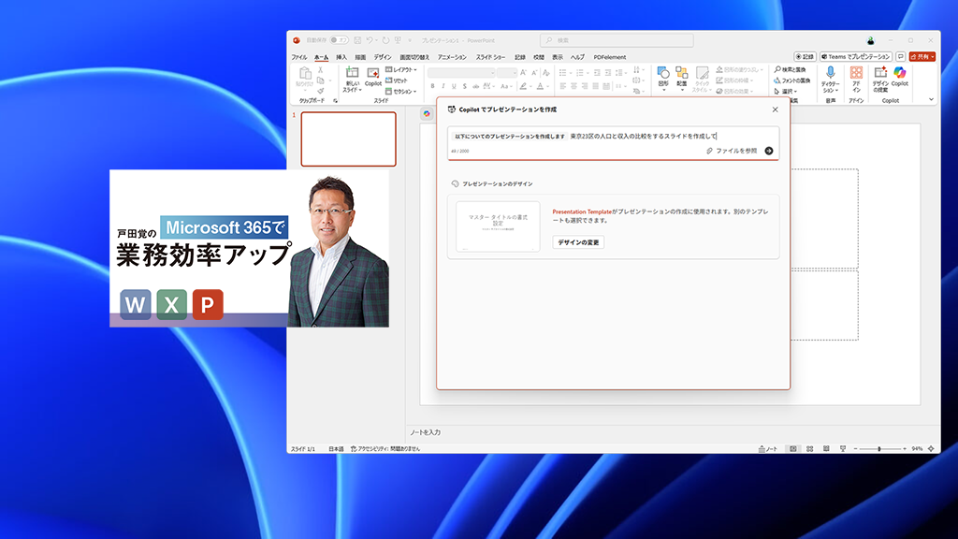Open the font size combo box
This screenshot has width=958, height=539.
coord(506,73)
